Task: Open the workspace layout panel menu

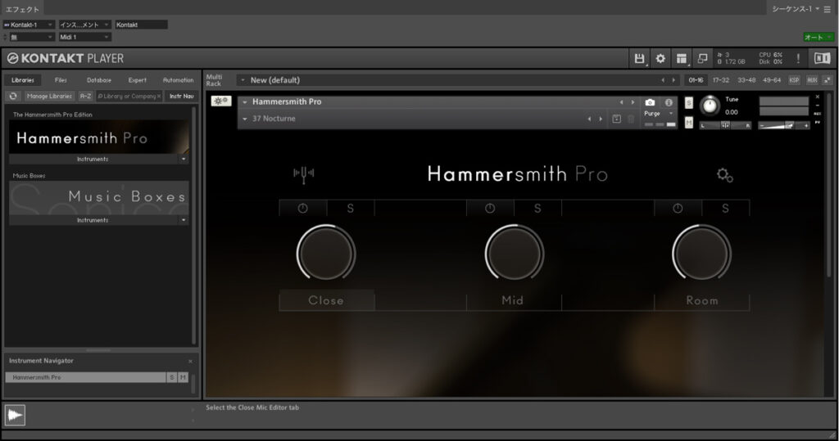Action: 681,58
